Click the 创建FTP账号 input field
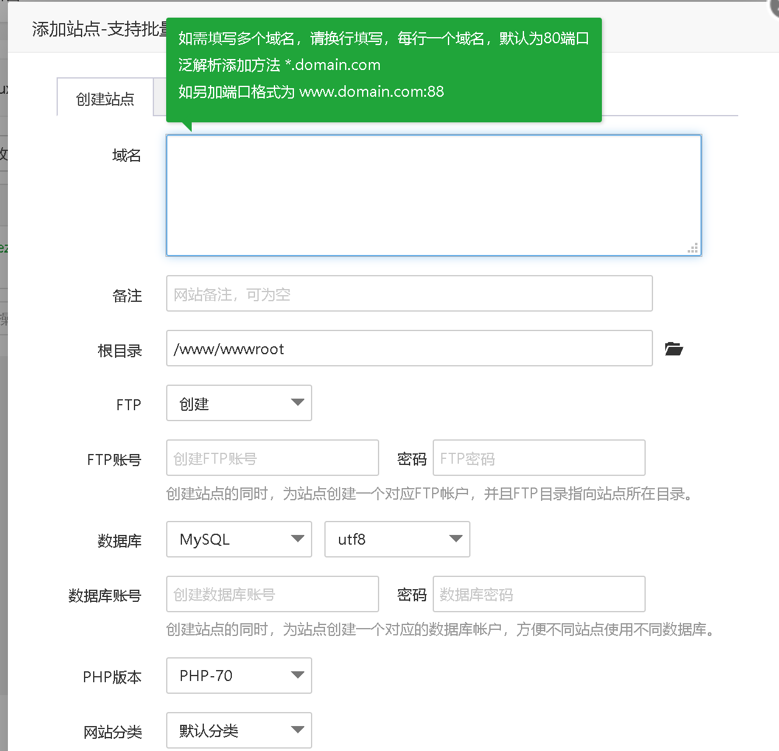 click(273, 458)
